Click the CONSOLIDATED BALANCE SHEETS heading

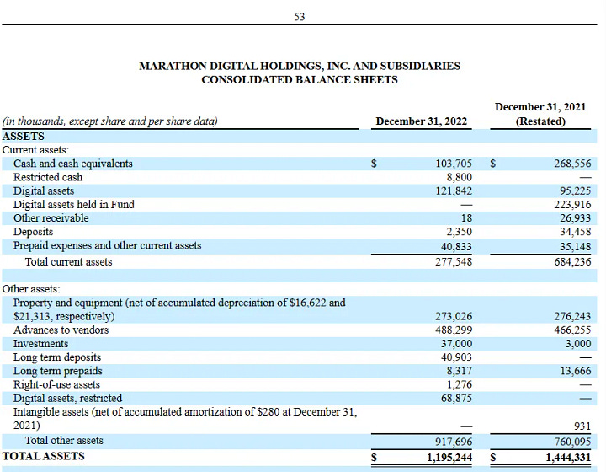click(x=300, y=80)
